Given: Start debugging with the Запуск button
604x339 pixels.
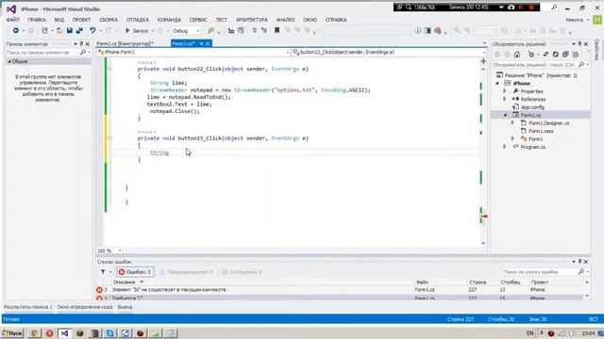Looking at the screenshot, I should point(138,30).
